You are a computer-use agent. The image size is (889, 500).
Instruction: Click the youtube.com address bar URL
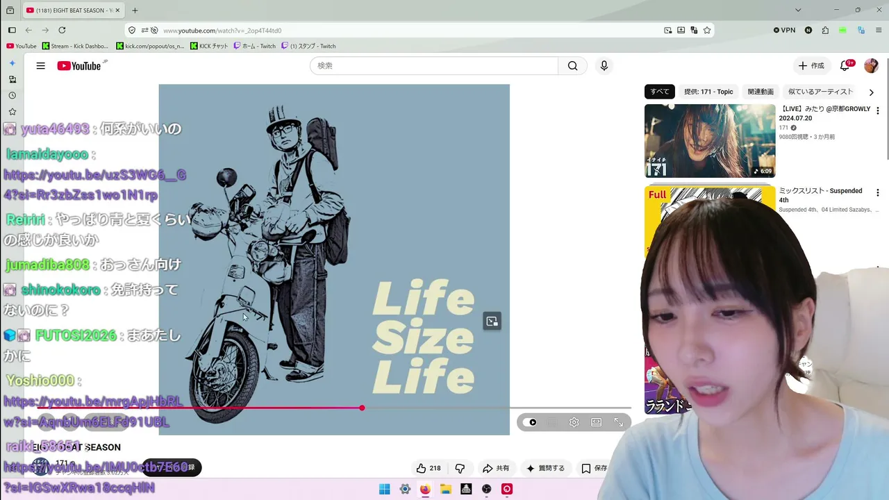pyautogui.click(x=222, y=31)
